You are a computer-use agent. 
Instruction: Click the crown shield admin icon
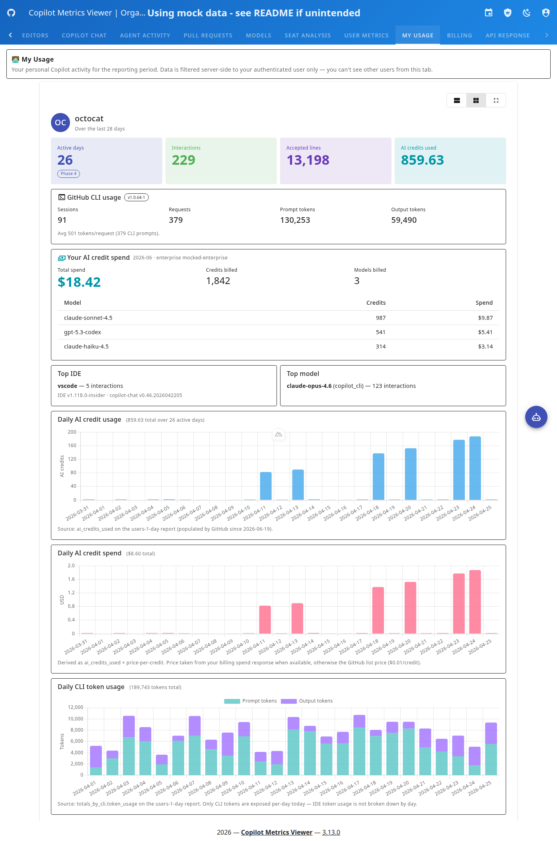pyautogui.click(x=508, y=13)
